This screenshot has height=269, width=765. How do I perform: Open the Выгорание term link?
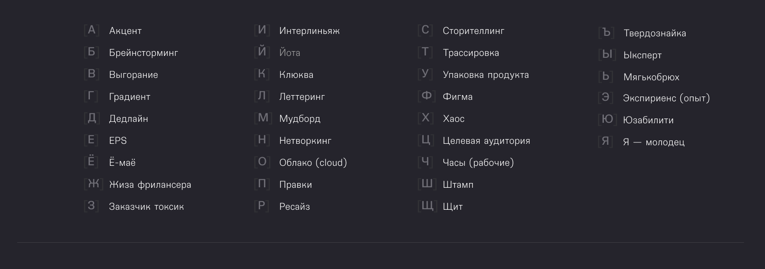coord(133,75)
